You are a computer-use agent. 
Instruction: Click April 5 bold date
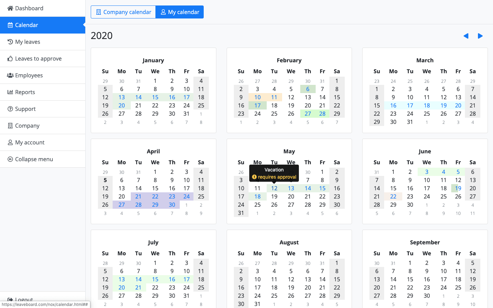coord(105,180)
